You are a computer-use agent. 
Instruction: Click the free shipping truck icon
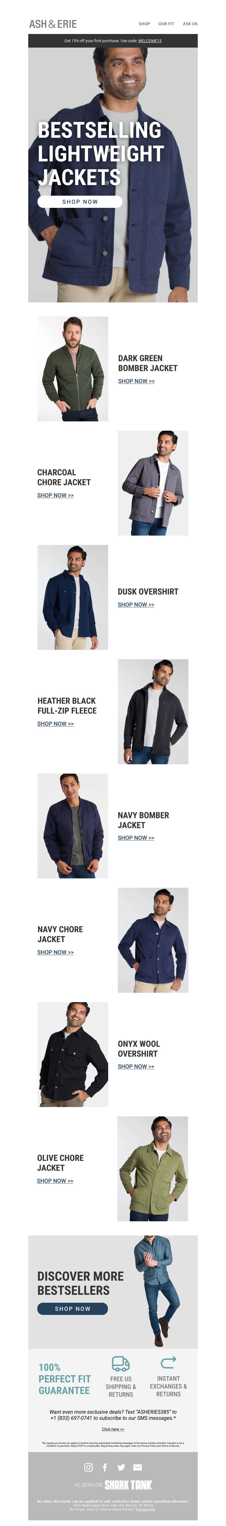point(121,1363)
